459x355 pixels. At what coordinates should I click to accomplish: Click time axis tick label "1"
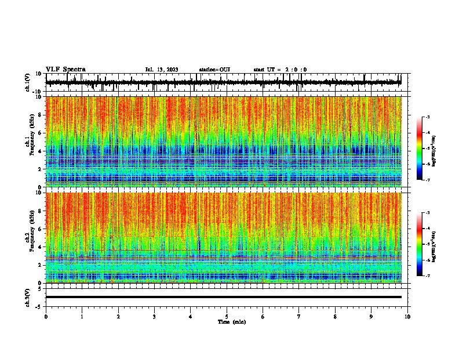point(82,317)
